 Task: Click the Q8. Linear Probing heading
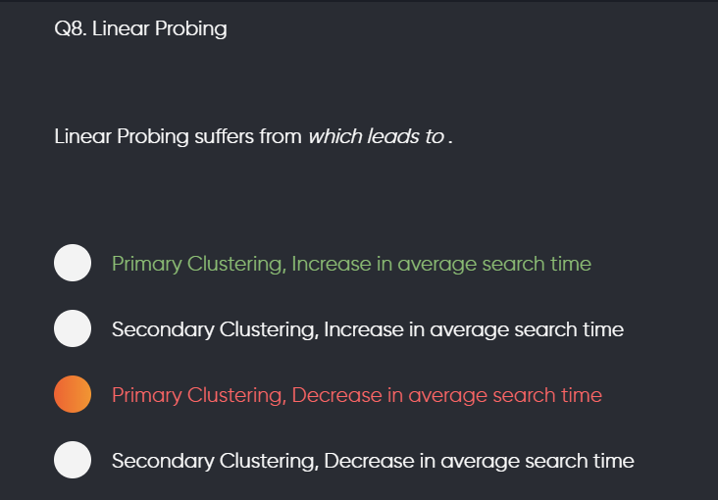(x=140, y=28)
